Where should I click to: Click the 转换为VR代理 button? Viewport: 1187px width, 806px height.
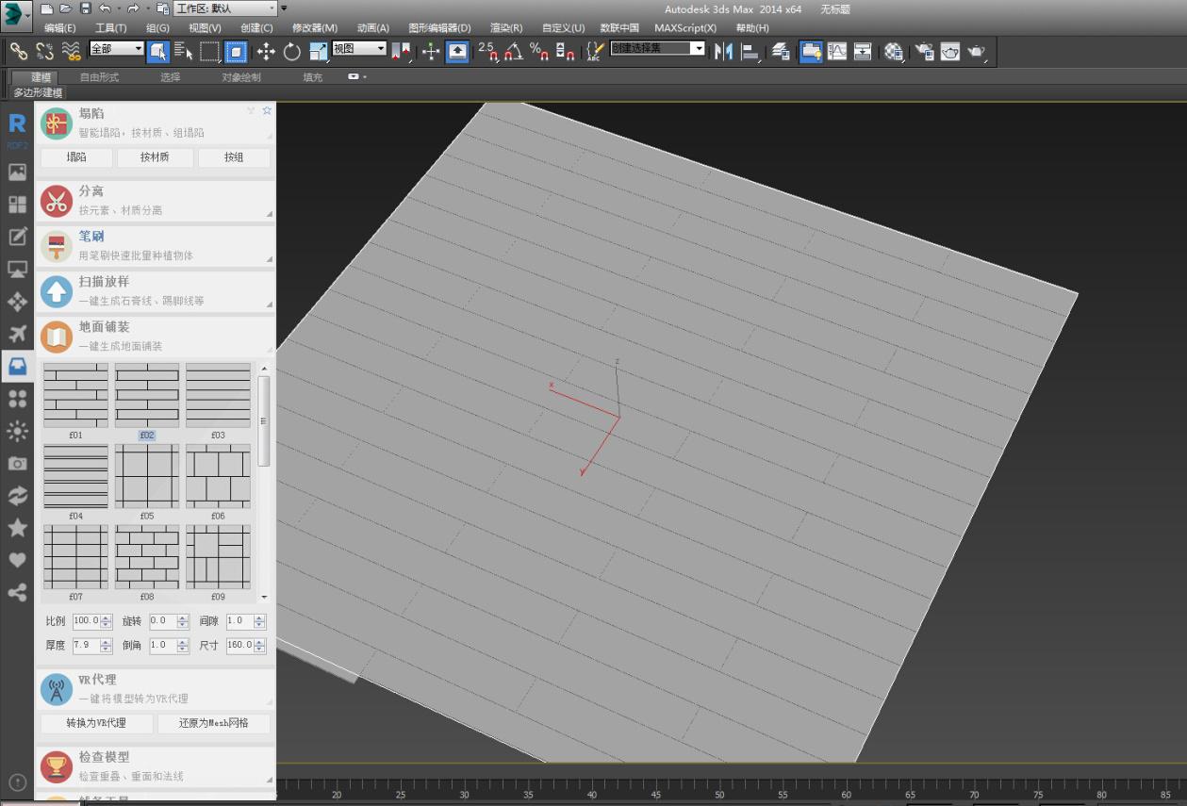click(96, 723)
